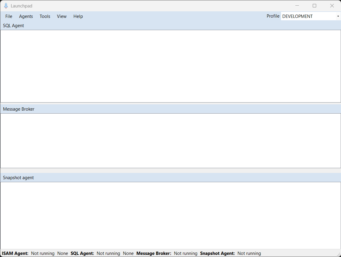Click inside the Message Broker output area

pos(170,140)
